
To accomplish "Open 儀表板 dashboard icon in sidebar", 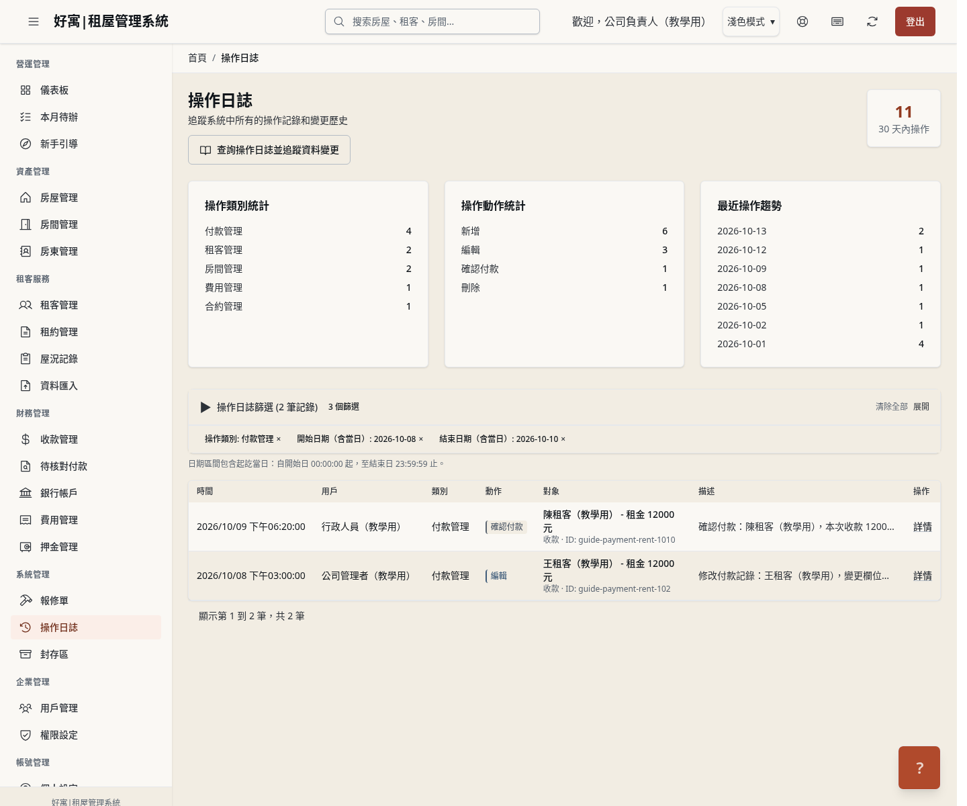I will pyautogui.click(x=26, y=90).
